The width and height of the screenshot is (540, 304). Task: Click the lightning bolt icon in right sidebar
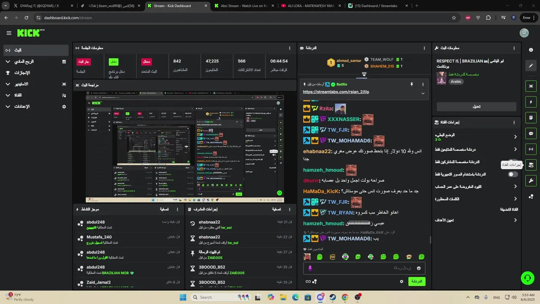click(x=531, y=102)
